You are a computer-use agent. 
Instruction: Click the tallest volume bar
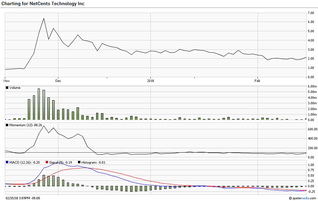click(39, 104)
